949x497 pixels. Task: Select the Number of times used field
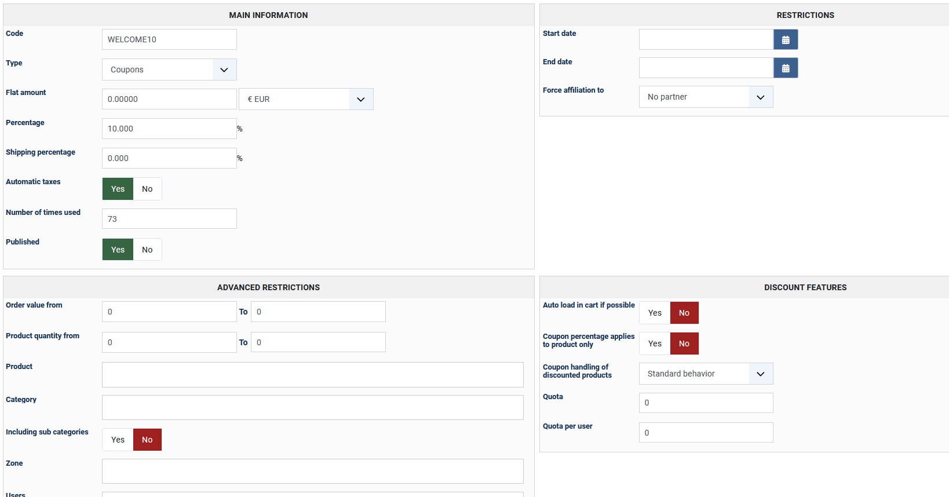[169, 219]
